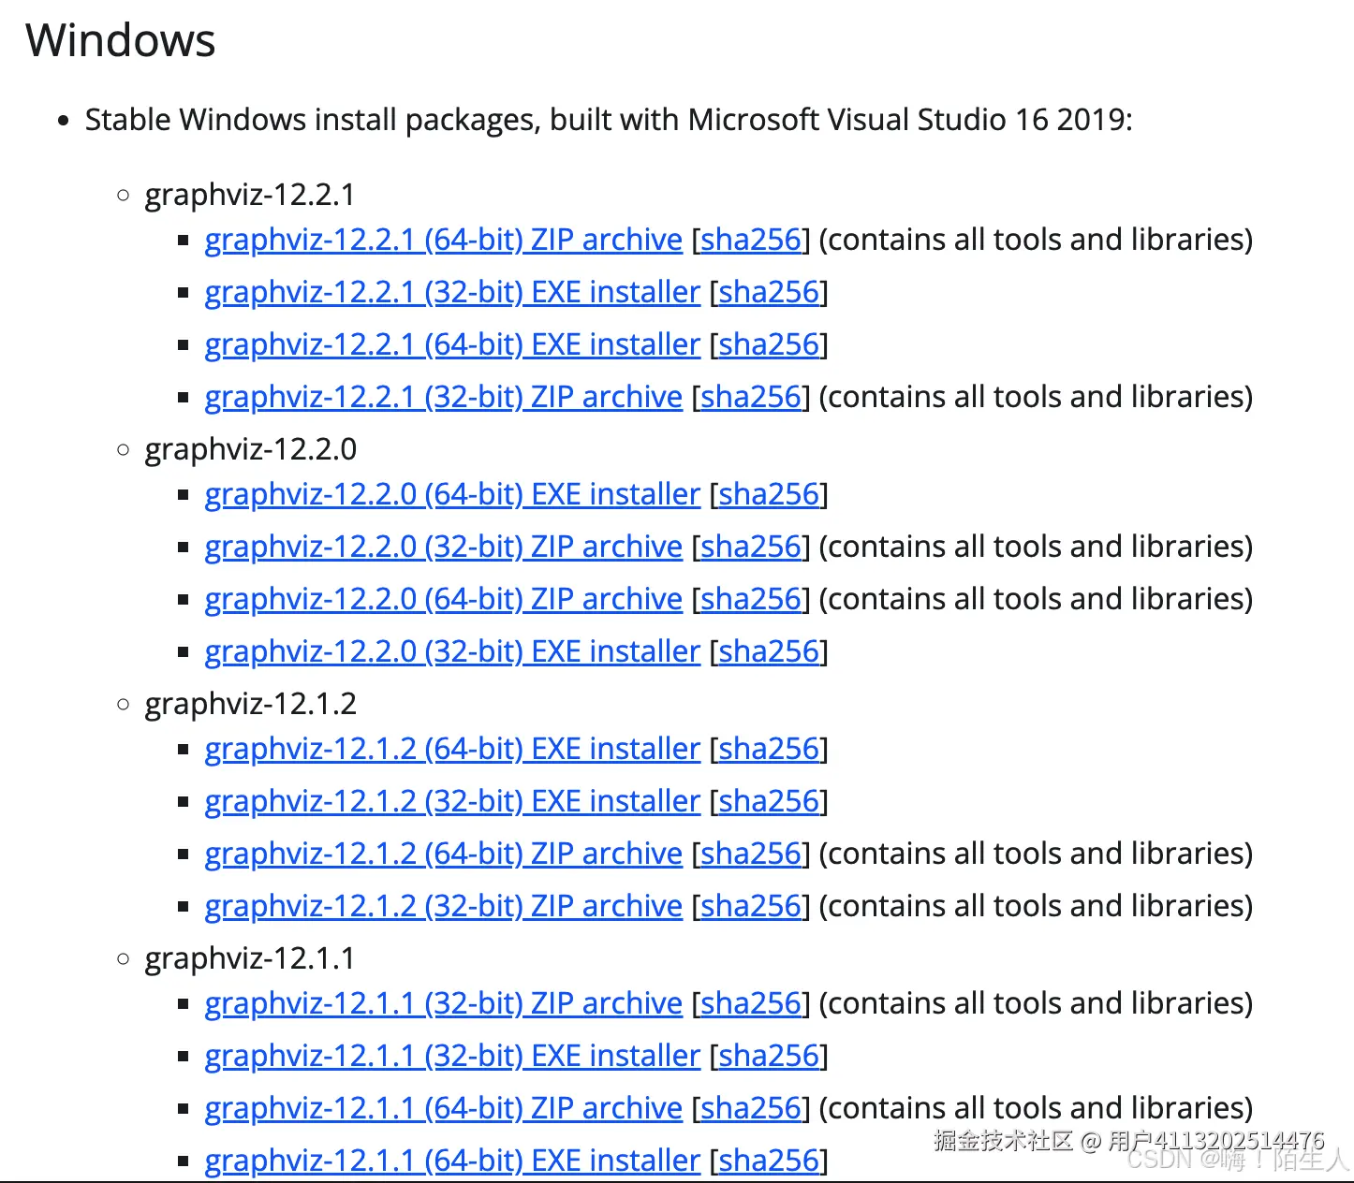This screenshot has height=1183, width=1354.
Task: Download graphviz-12.1.1 (64-bit) EXE installer
Action: point(452,1161)
